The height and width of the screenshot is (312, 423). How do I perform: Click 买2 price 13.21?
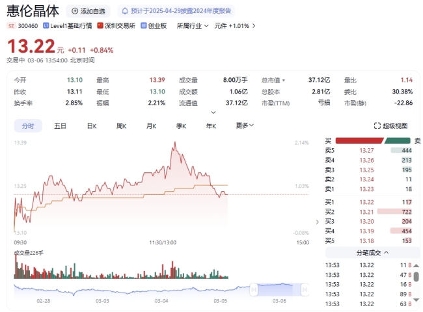[366, 212]
